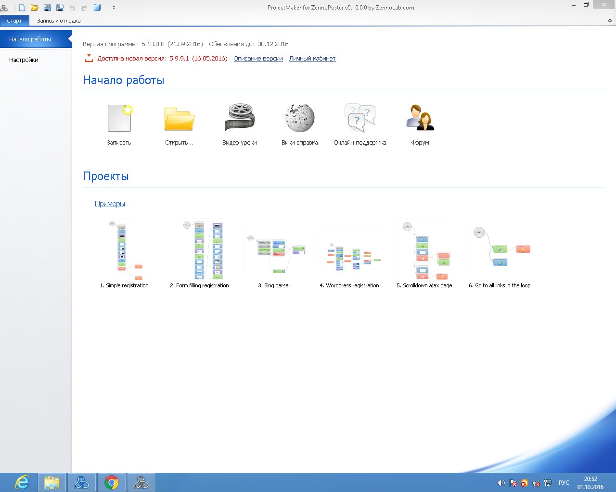Click the blue book icon in toolbar
This screenshot has height=492, width=616.
pyautogui.click(x=97, y=8)
